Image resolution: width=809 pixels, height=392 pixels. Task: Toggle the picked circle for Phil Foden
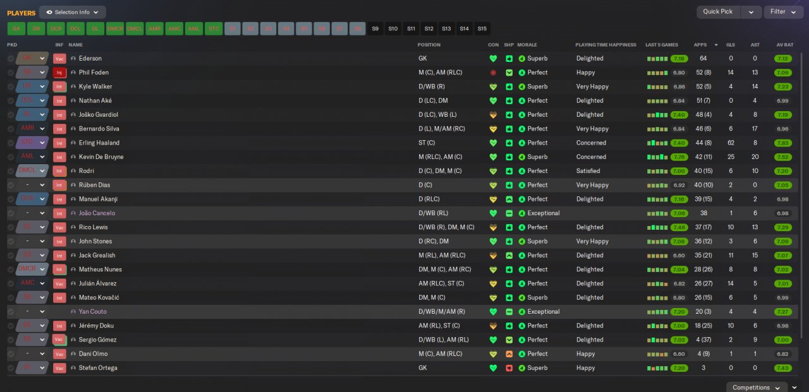[x=11, y=73]
